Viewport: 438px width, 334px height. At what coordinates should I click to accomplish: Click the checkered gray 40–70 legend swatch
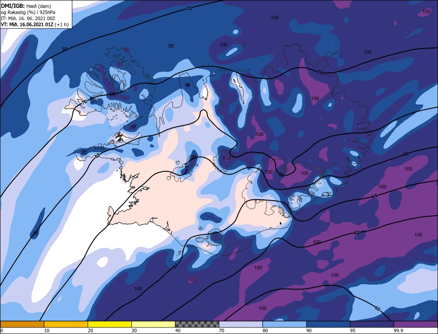(197, 324)
